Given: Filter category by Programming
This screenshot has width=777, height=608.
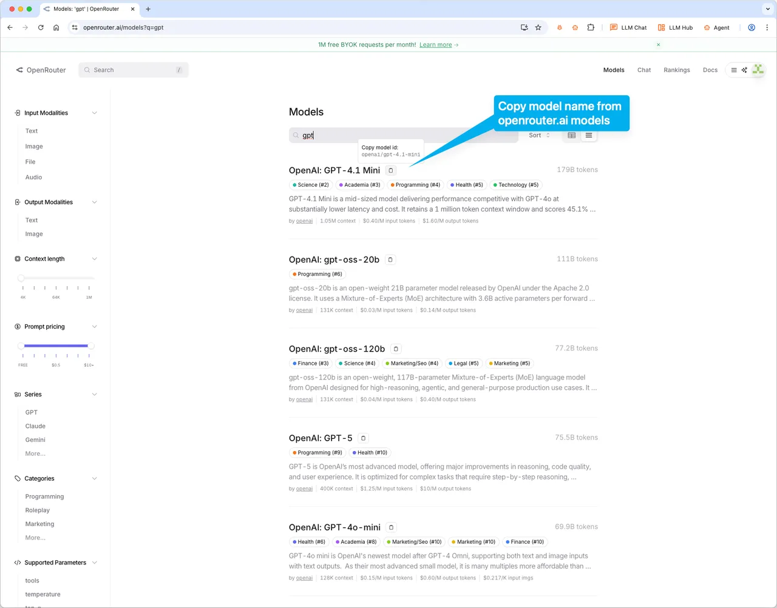Looking at the screenshot, I should point(44,497).
